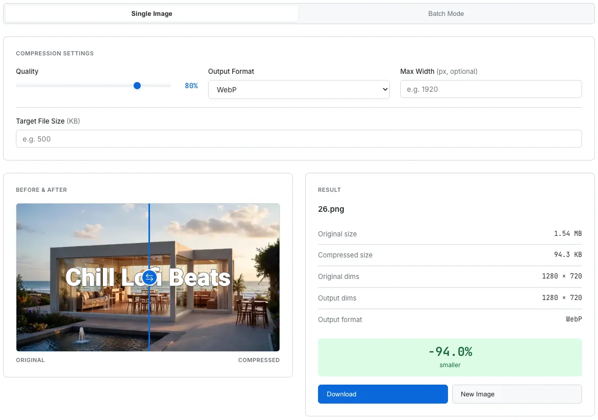Image resolution: width=598 pixels, height=420 pixels.
Task: Select the Single Image tab
Action: (152, 14)
